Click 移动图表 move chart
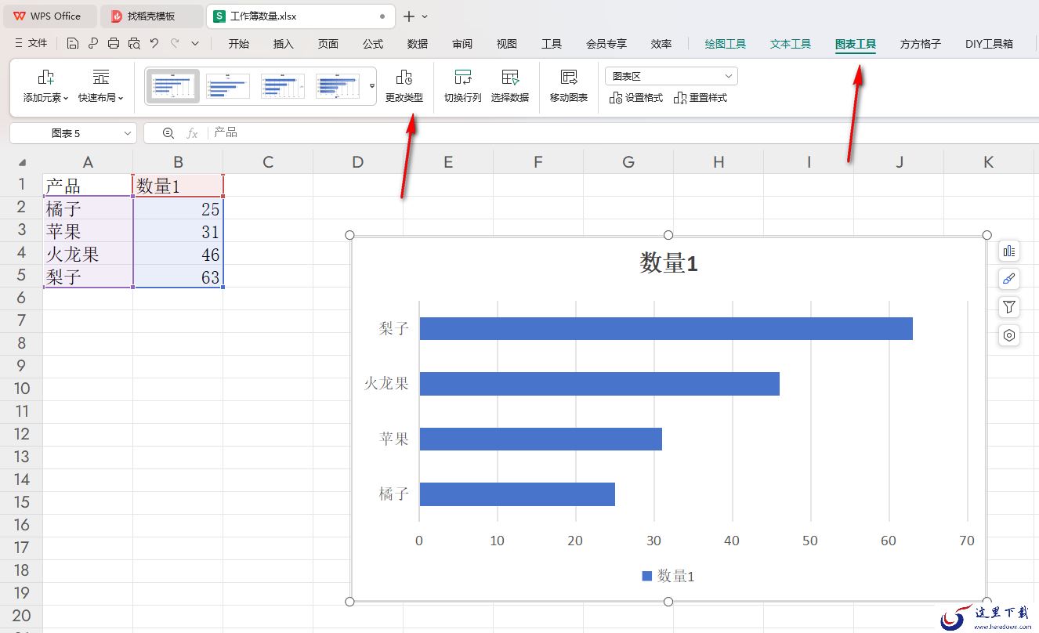Viewport: 1039px width, 633px height. pyautogui.click(x=569, y=87)
